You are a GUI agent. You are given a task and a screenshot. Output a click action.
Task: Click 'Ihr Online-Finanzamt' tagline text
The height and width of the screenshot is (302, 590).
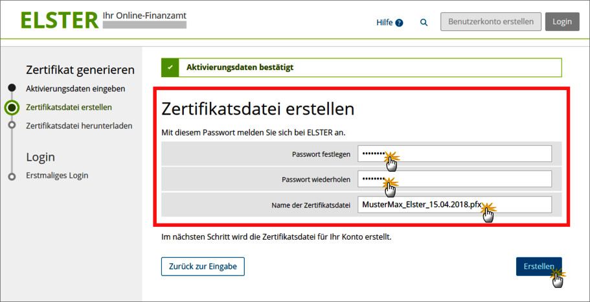point(144,16)
